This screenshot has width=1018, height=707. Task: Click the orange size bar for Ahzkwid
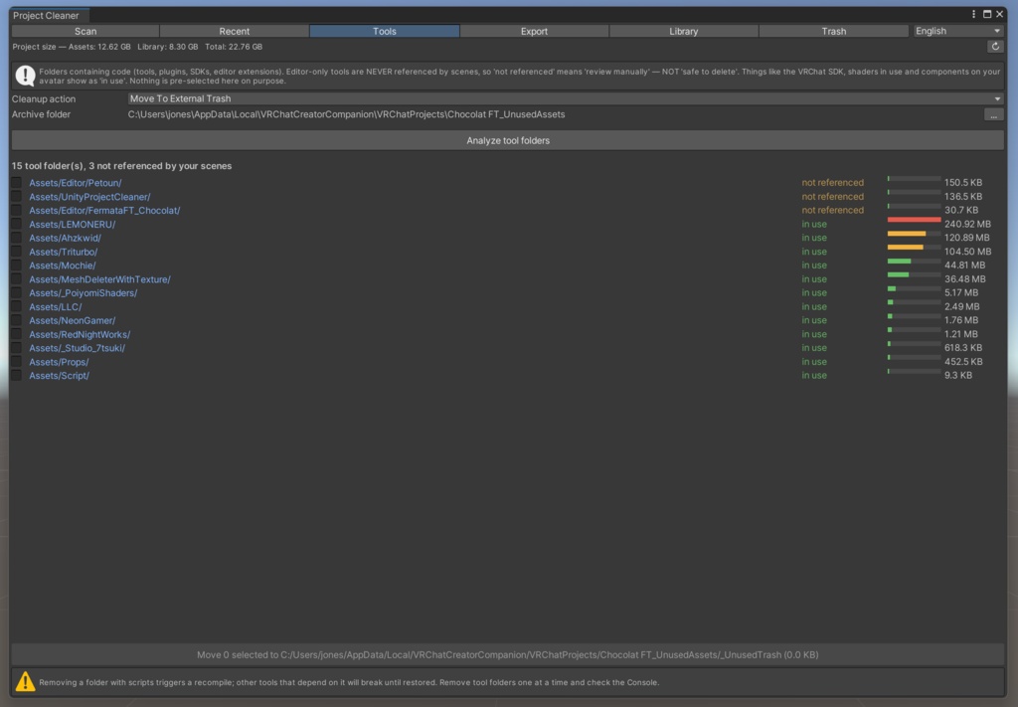coord(907,234)
